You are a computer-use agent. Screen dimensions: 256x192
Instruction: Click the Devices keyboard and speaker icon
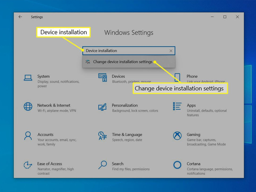point(103,77)
